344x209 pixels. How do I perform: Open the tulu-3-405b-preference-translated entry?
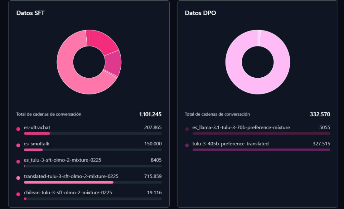click(x=230, y=144)
